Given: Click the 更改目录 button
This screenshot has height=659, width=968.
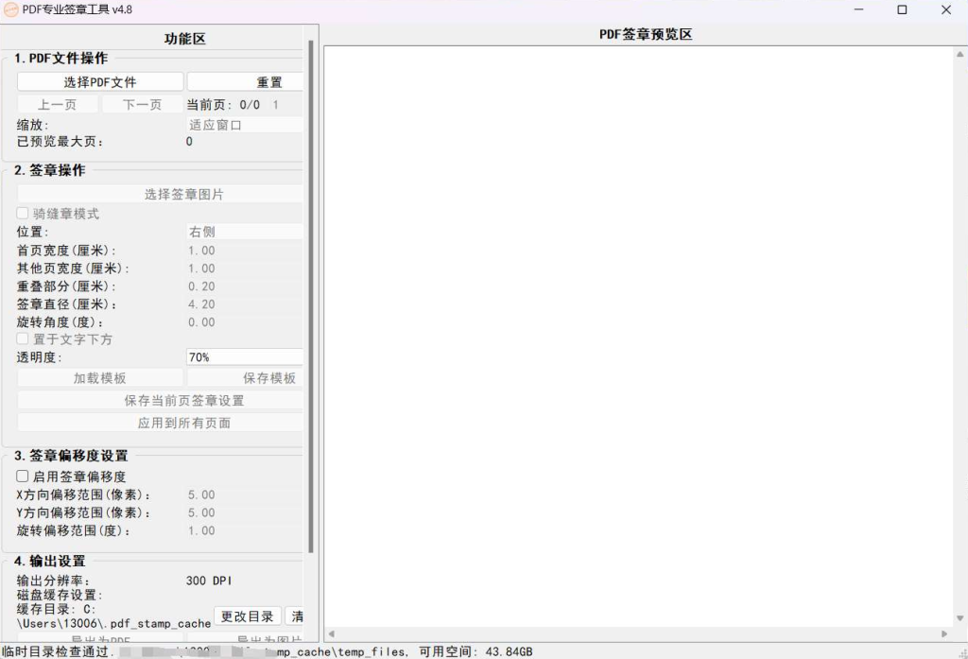Looking at the screenshot, I should (248, 616).
